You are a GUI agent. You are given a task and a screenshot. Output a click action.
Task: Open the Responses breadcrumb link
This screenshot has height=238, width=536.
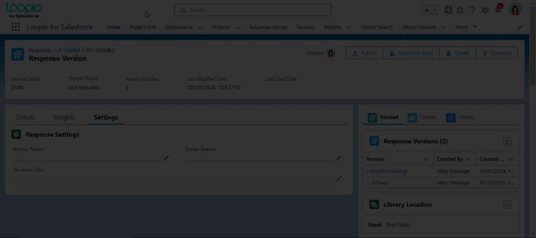point(40,50)
